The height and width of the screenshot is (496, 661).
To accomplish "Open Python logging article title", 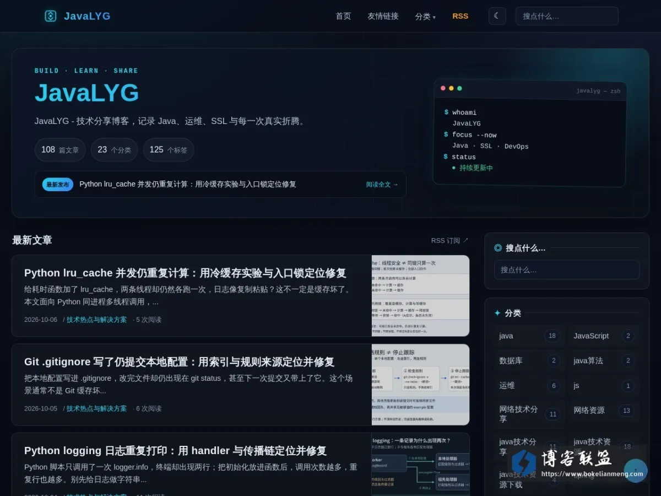I will tap(175, 450).
